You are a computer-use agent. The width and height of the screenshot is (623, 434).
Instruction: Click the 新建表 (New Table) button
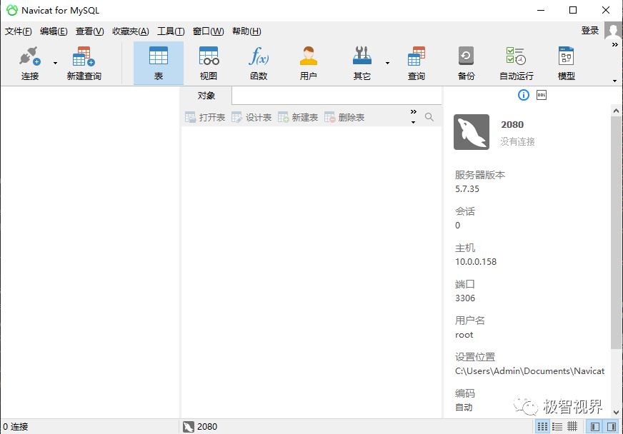(298, 117)
